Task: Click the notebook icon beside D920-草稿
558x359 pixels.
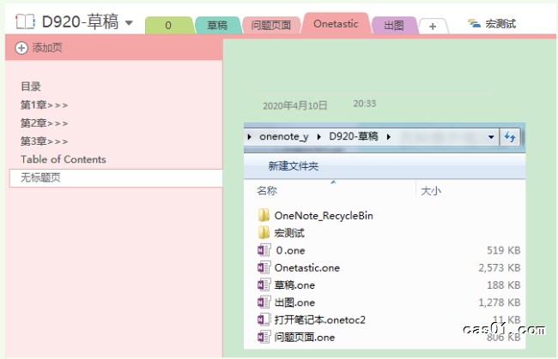Action: pyautogui.click(x=25, y=21)
